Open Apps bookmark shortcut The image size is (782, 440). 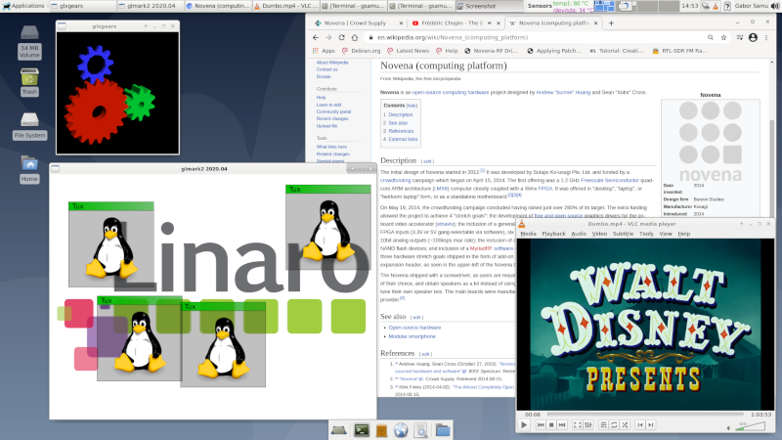(324, 51)
